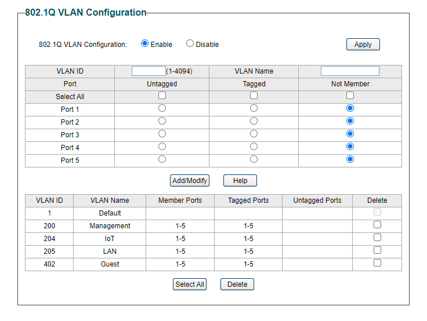Click the Tagged Ports column header
The image size is (427, 321).
point(248,200)
